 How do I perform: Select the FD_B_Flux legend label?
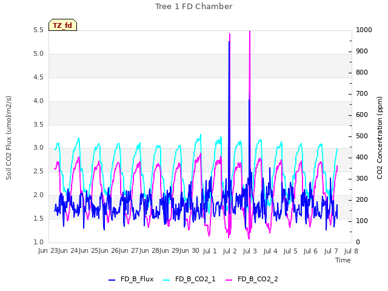137,279
